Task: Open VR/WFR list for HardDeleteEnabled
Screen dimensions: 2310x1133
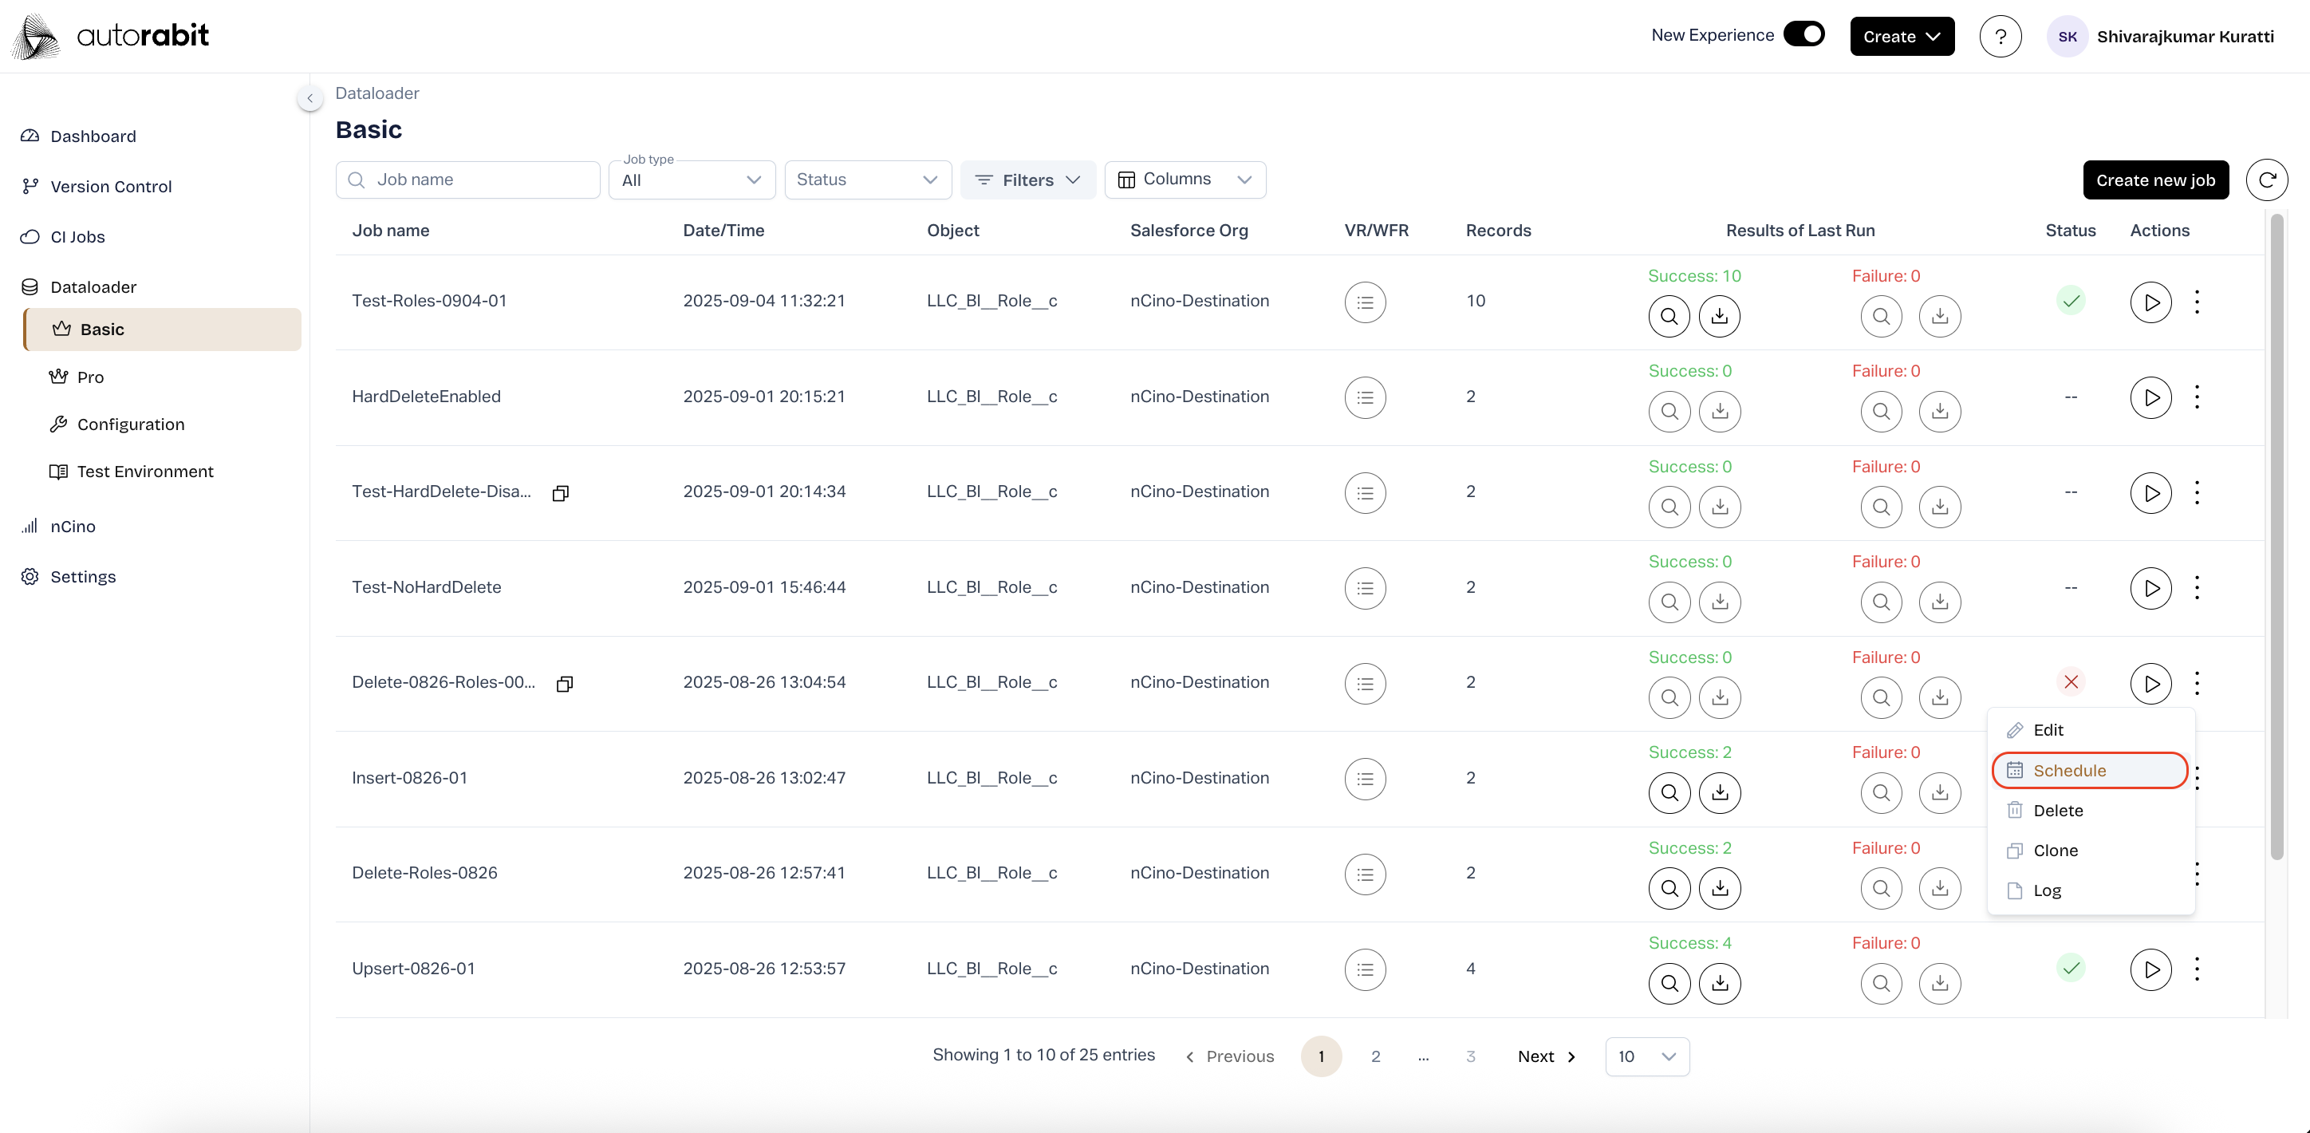Action: 1365,397
